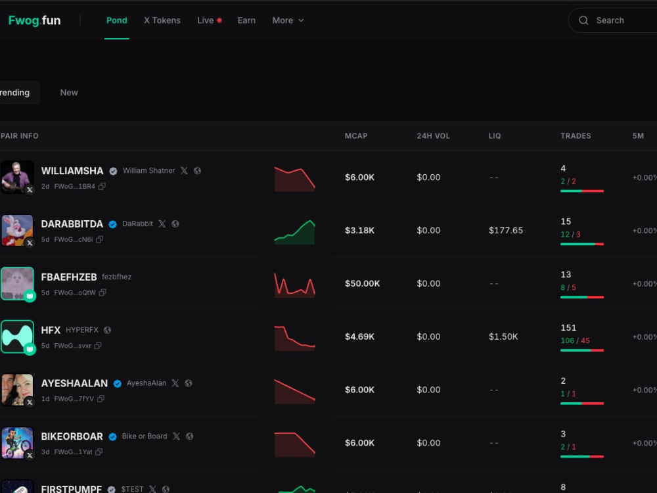Click WILLIAMSHA verified badge
657x493 pixels.
(113, 171)
